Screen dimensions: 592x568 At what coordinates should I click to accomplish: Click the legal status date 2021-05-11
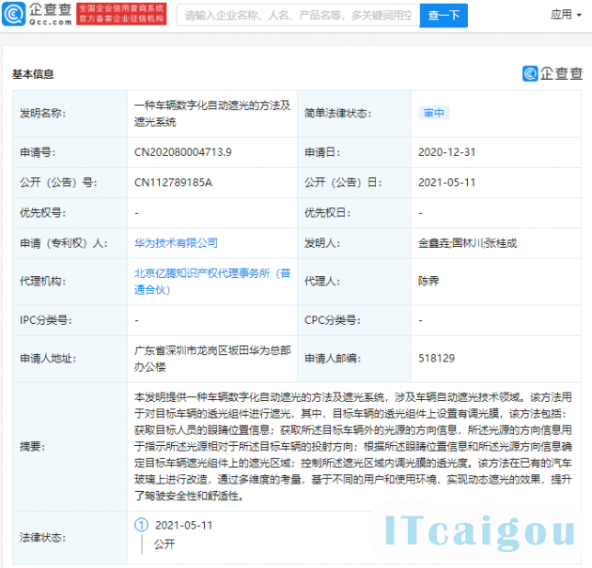[x=184, y=525]
